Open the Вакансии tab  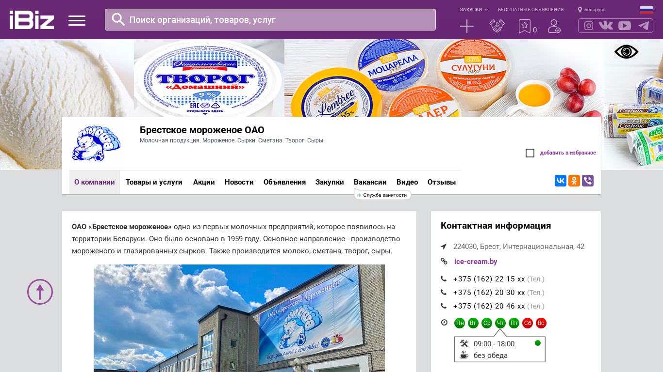click(370, 182)
